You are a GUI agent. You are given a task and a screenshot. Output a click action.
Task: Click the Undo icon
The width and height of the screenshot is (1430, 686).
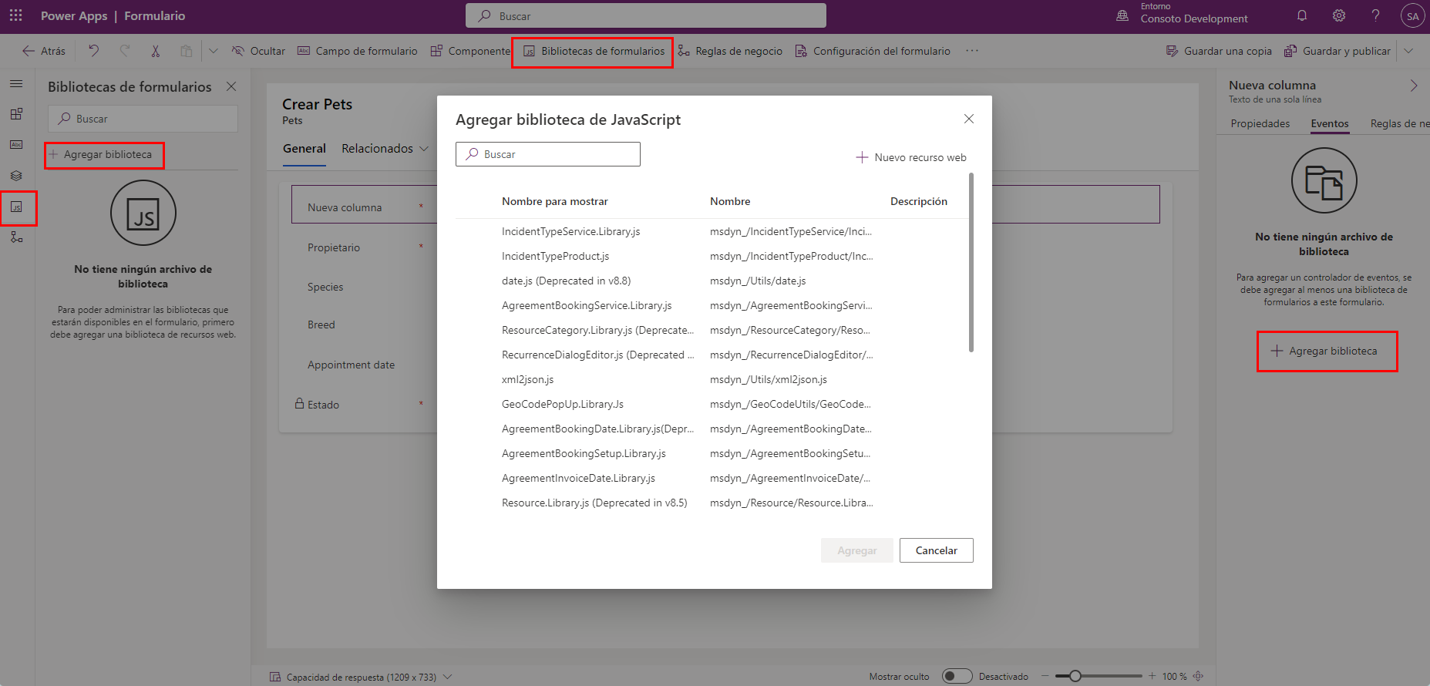click(93, 51)
